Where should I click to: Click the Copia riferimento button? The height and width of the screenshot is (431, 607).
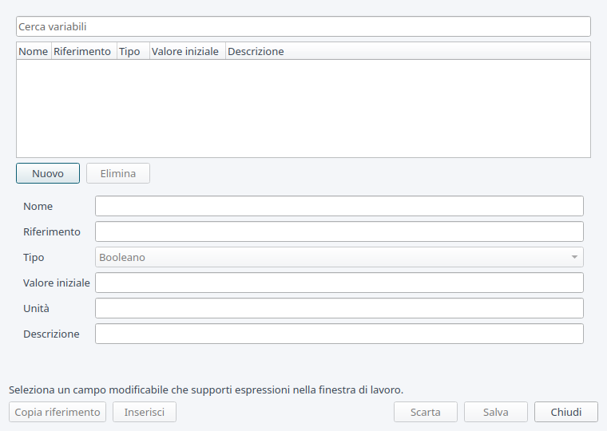(58, 412)
